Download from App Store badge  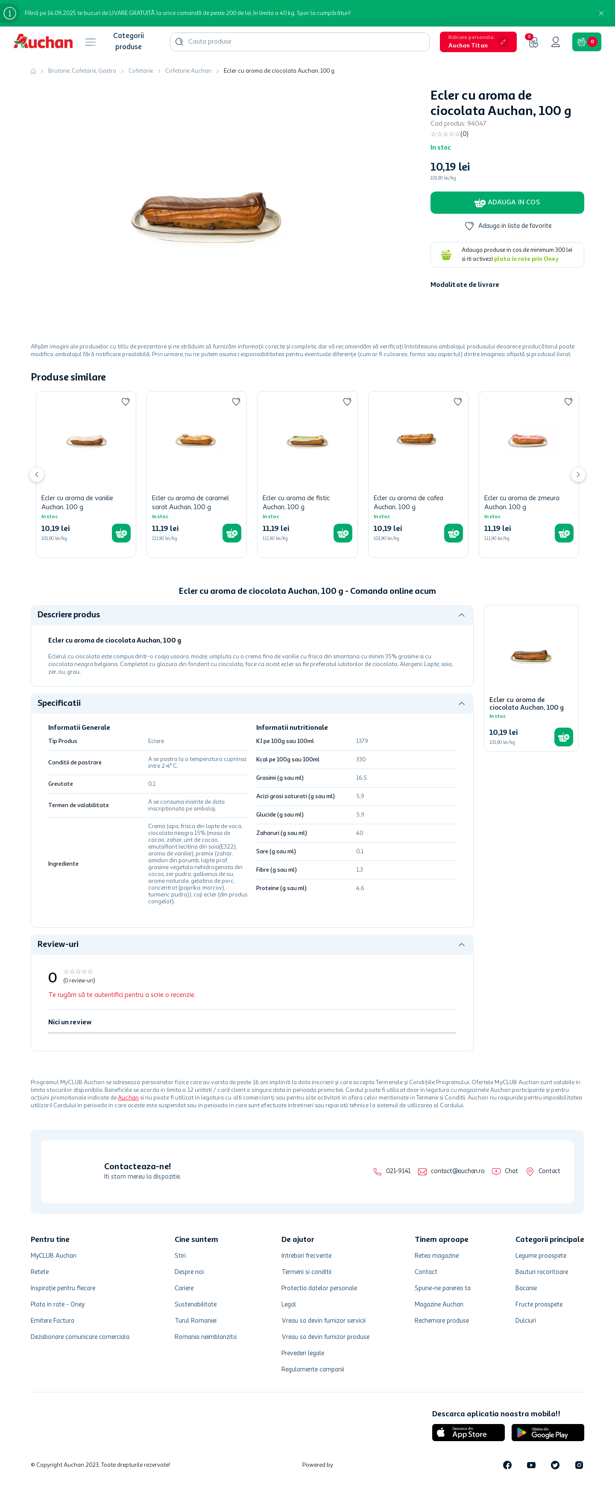[x=469, y=1432]
